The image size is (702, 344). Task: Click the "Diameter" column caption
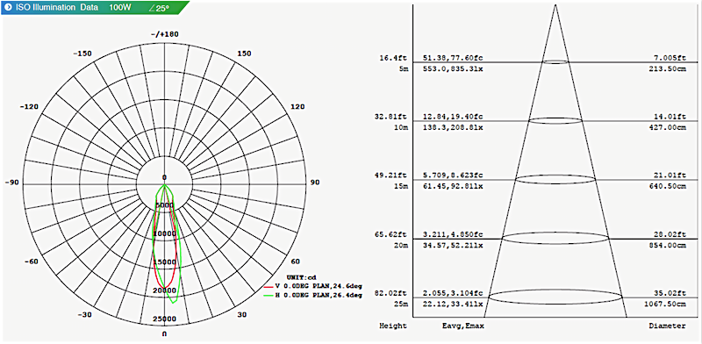[667, 326]
